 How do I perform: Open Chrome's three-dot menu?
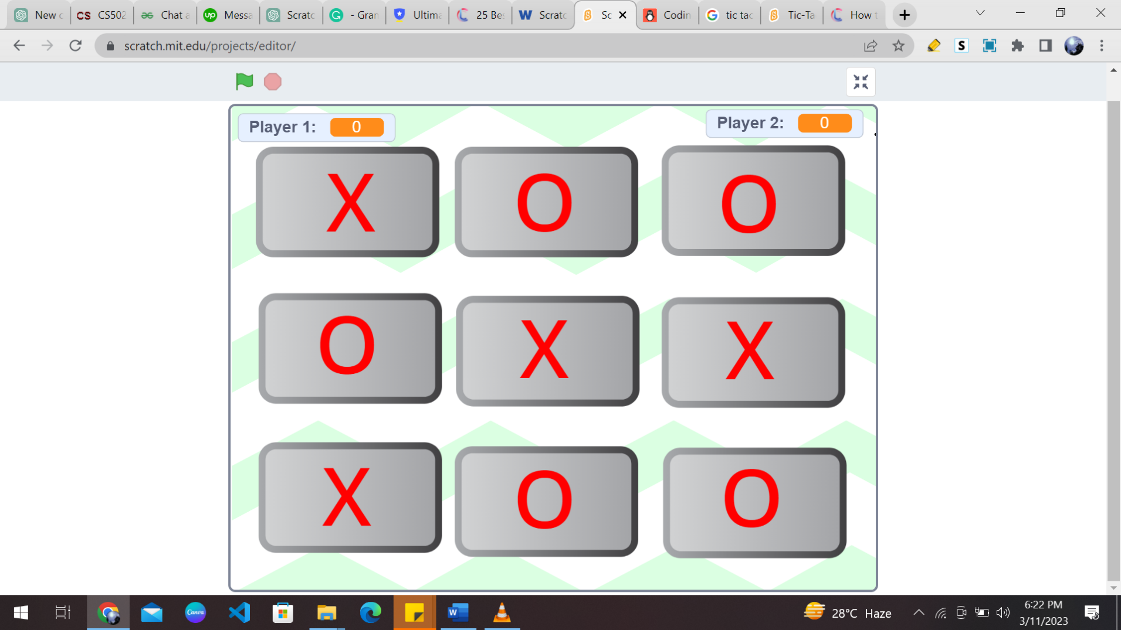coord(1103,45)
